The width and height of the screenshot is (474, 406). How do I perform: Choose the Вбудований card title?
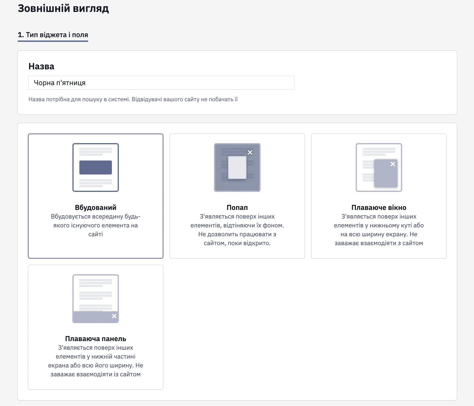[x=96, y=207]
